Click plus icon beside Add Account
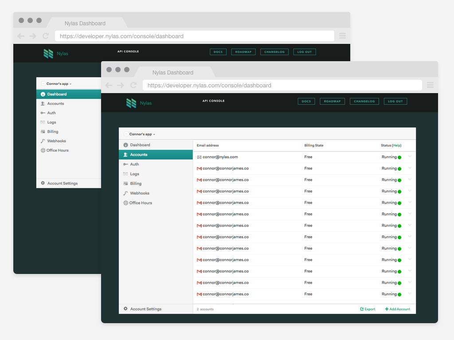 [x=387, y=309]
